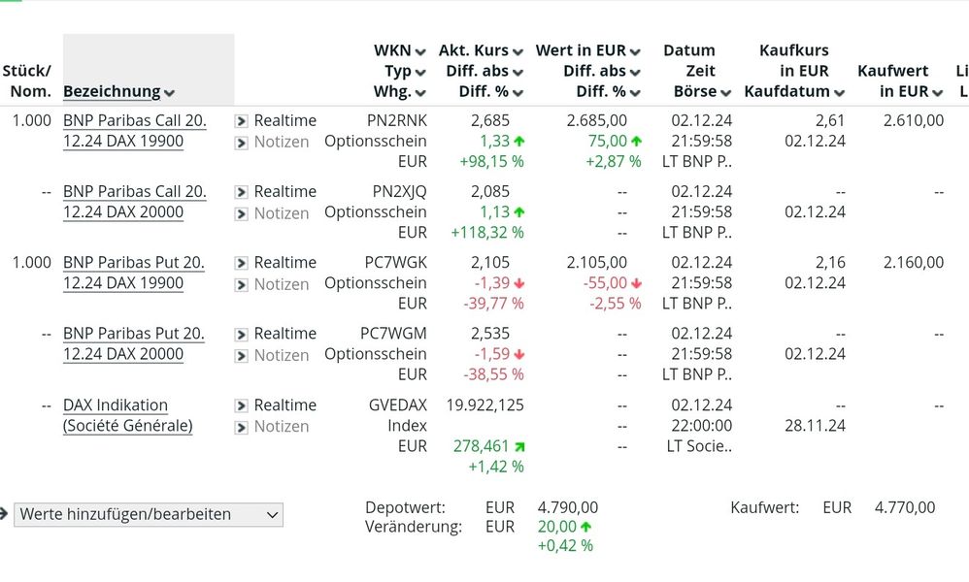Click Notizen arrow icon for Call DAX 19900
The image size is (969, 582).
(x=242, y=143)
